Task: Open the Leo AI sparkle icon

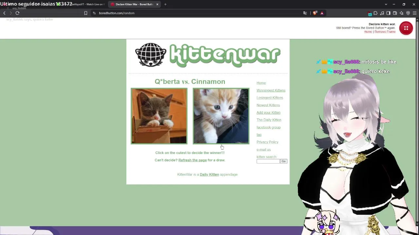Action: pyautogui.click(x=402, y=13)
